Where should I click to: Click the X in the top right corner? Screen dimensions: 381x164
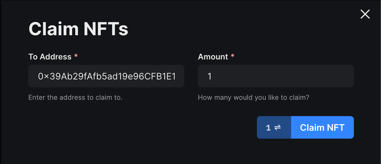365,14
